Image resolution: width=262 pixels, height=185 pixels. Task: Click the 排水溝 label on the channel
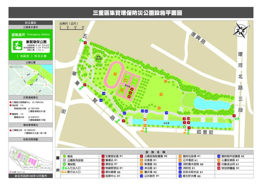tap(167, 123)
